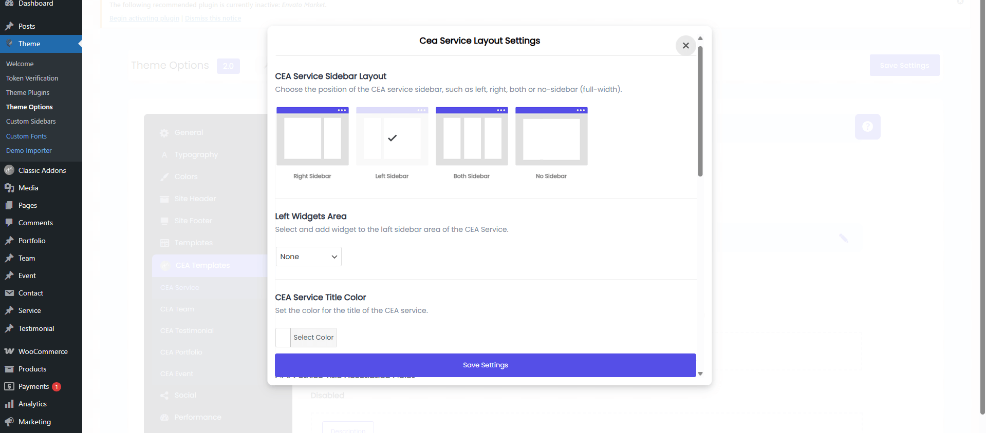Image resolution: width=986 pixels, height=433 pixels.
Task: Open the Demo Importer submenu item
Action: coord(29,151)
